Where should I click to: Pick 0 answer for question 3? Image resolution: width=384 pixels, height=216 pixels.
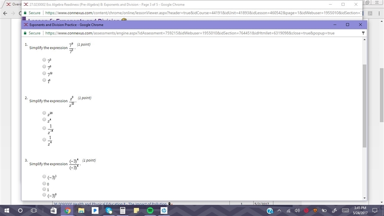[x=44, y=183]
